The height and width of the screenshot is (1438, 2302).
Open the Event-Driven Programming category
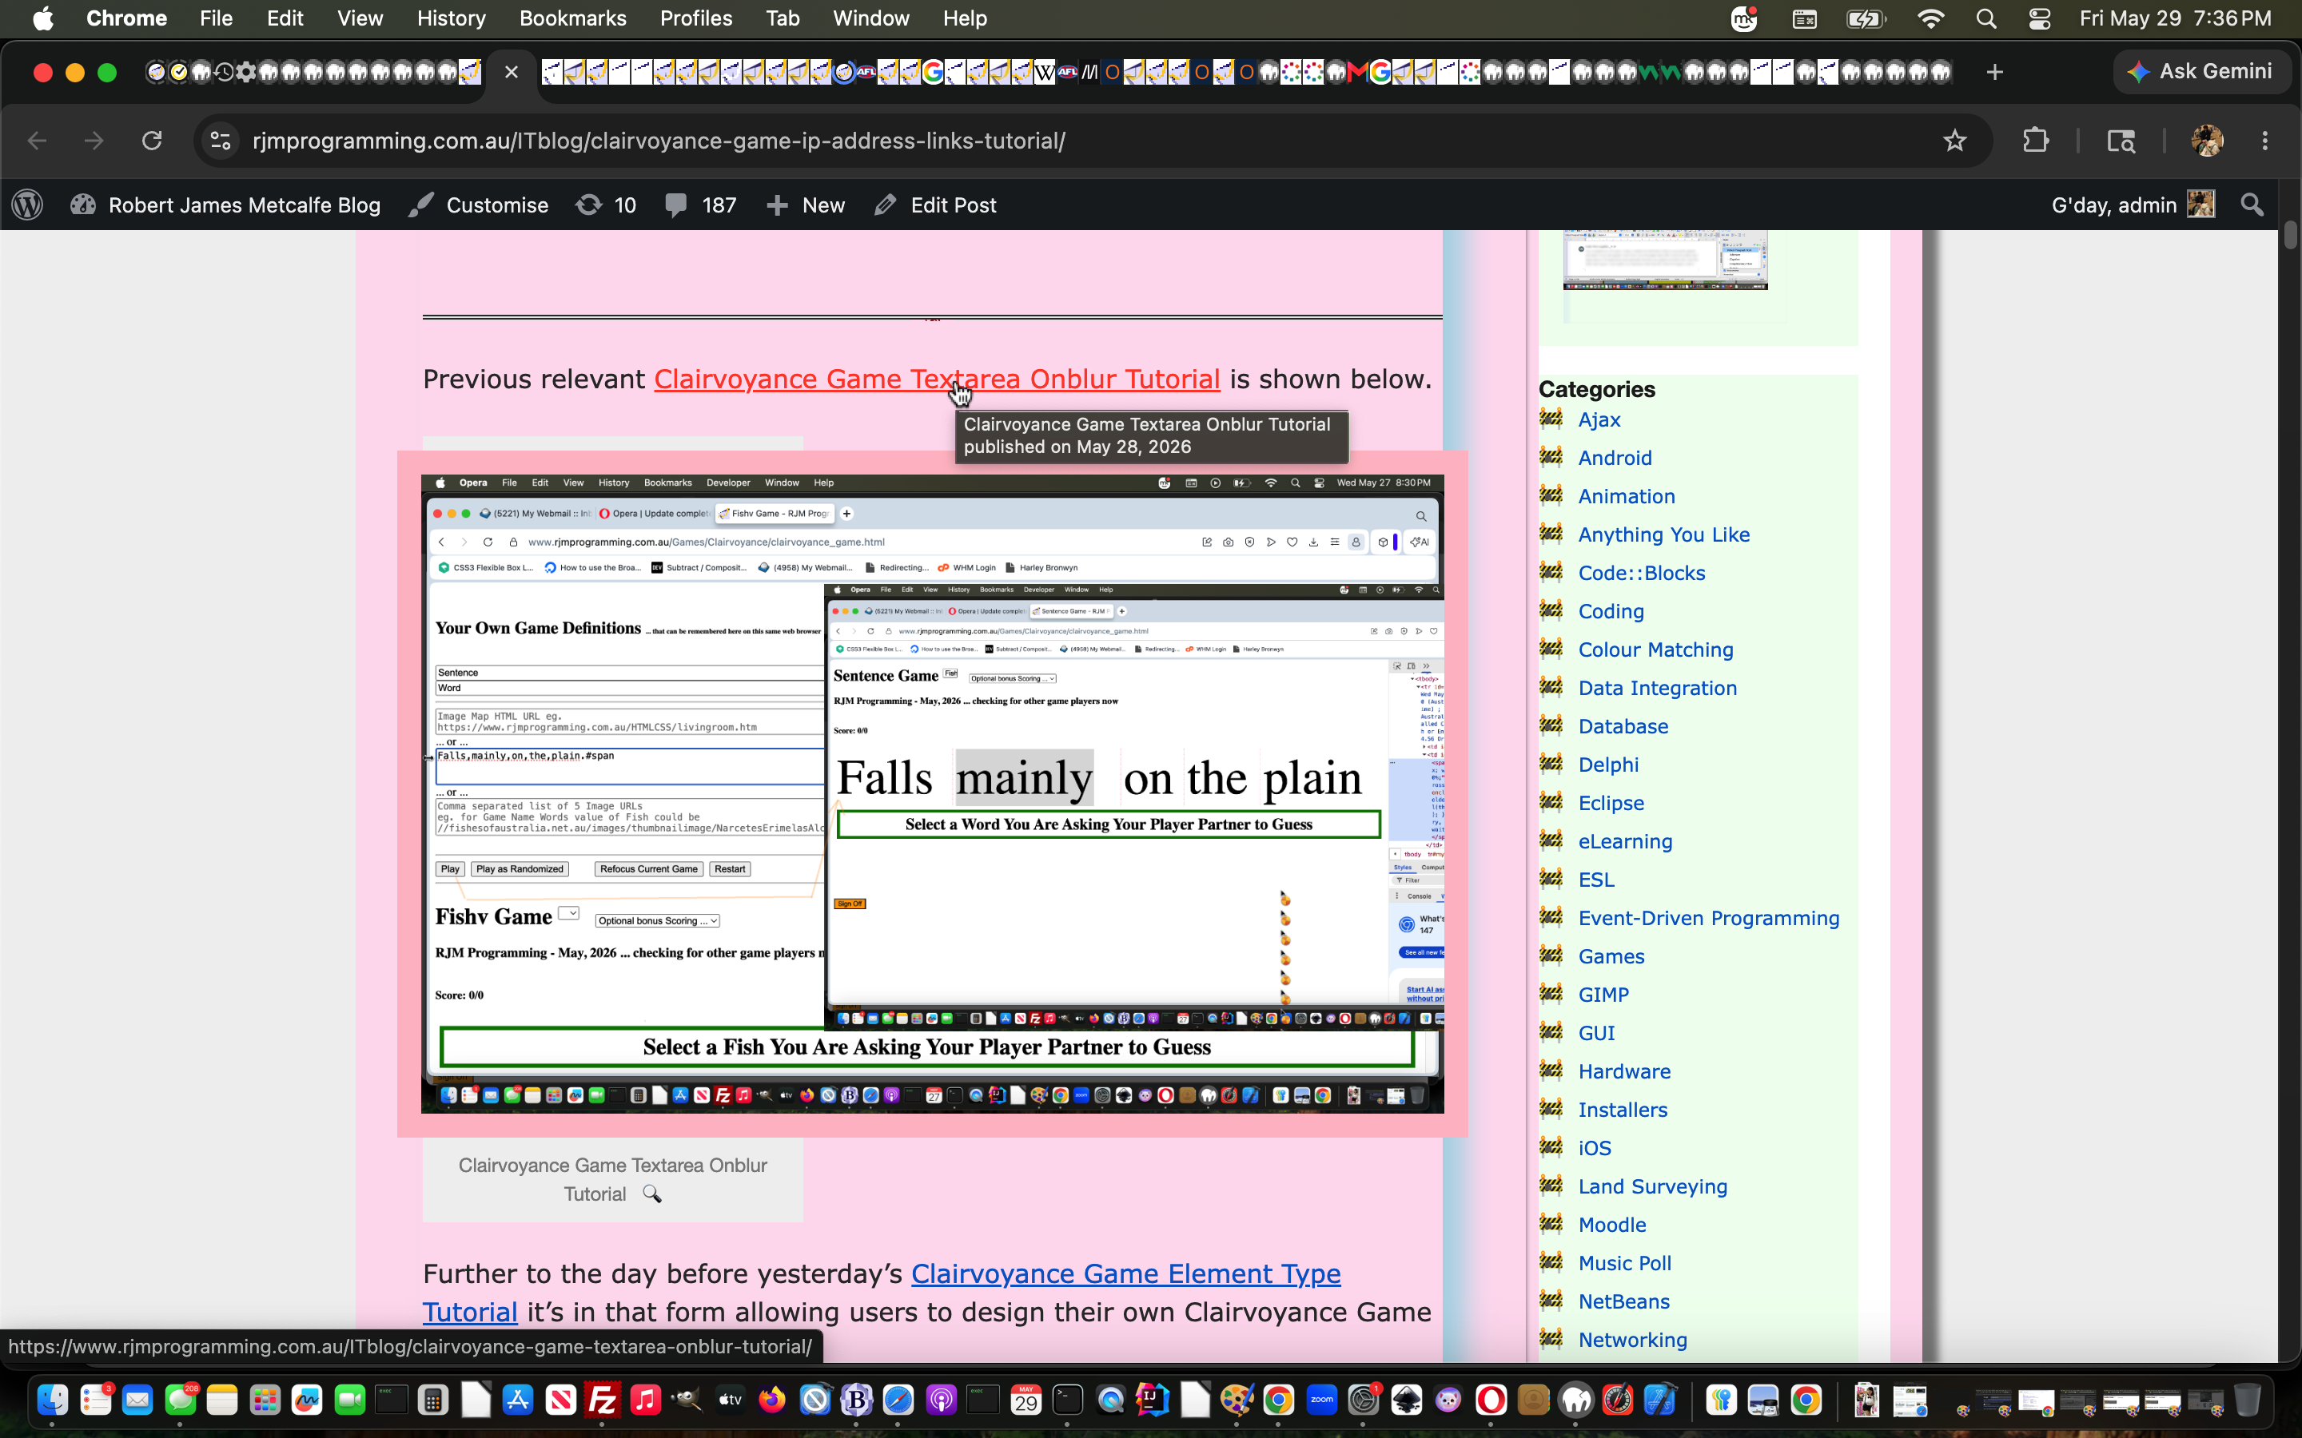coord(1710,919)
